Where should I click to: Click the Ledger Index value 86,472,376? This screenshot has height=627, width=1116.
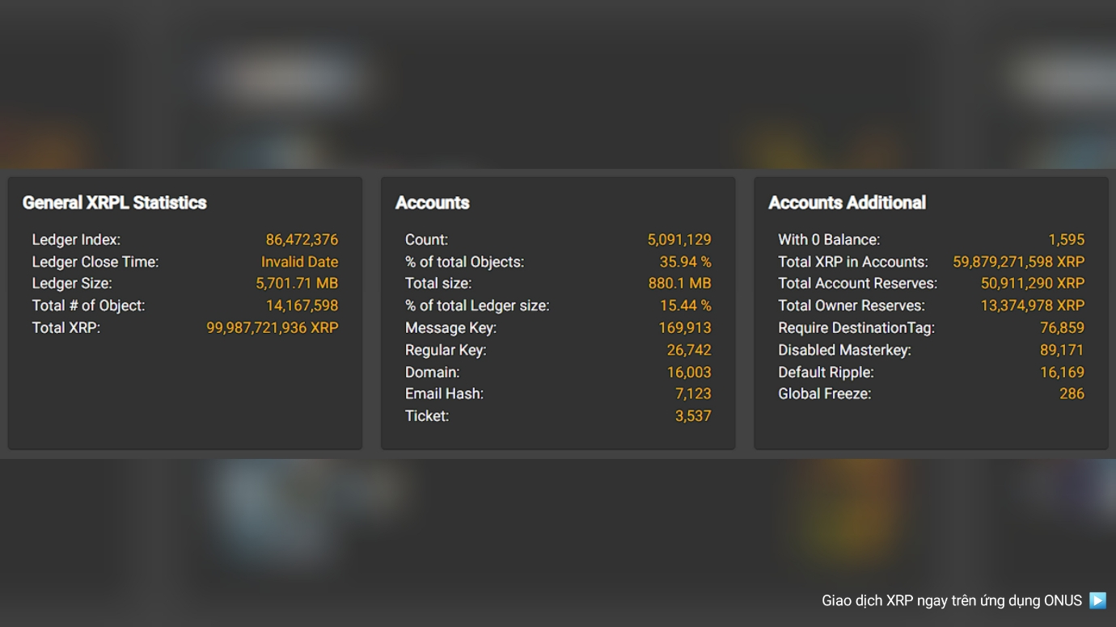tap(302, 240)
